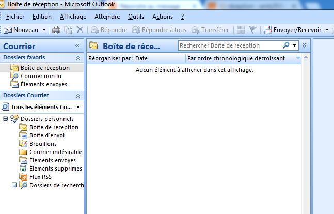
Task: Select the Brouillons folder
Action: pyautogui.click(x=43, y=144)
